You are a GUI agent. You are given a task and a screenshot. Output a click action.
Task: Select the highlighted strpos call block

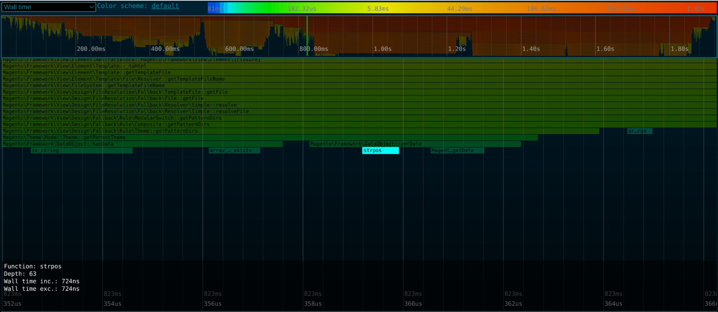click(x=380, y=150)
